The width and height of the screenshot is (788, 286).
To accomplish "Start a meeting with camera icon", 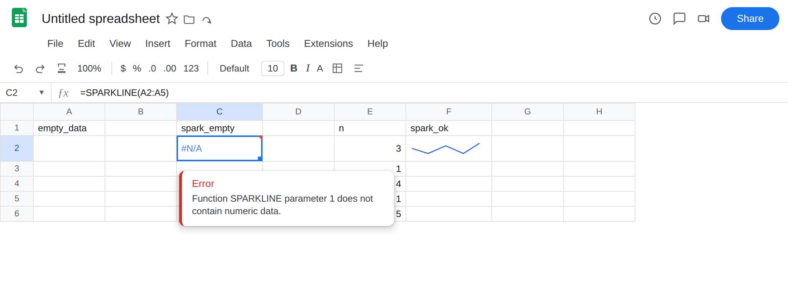I will (x=703, y=19).
